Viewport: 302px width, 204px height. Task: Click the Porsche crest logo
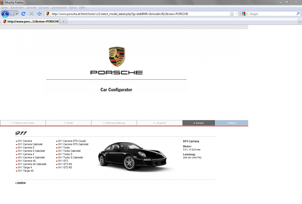117,57
